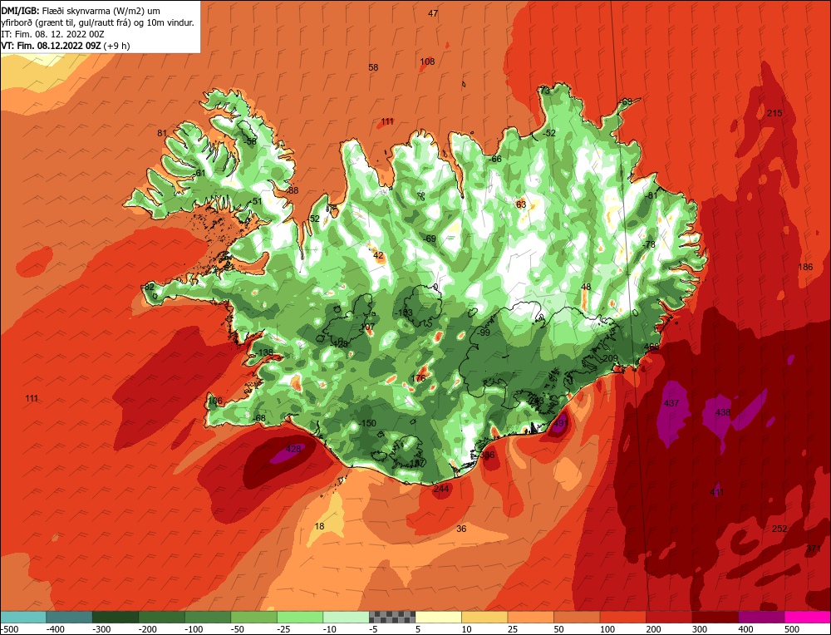Click the value 36 south of Iceland

coord(461,529)
